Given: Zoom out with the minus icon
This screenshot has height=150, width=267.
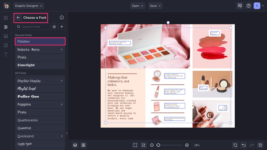Looking at the screenshot, I should tap(152, 145).
